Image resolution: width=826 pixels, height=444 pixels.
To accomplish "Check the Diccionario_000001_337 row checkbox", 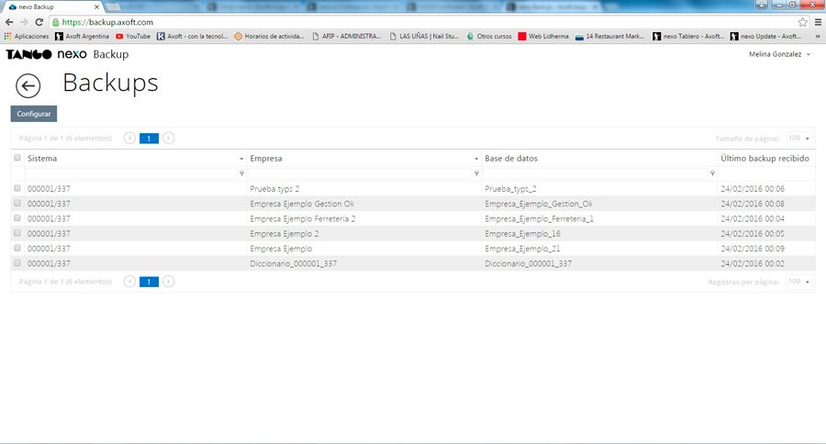I will 17,262.
